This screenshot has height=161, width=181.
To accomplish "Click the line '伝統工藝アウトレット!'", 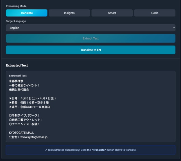I will tap(25, 120).
